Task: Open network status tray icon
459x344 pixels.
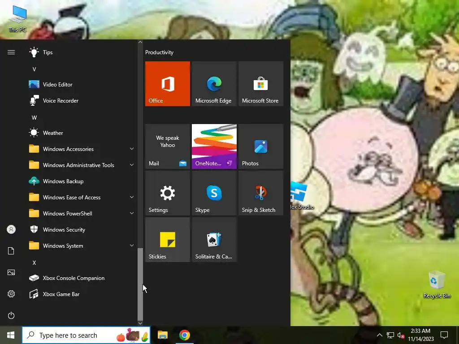Action: [390, 335]
